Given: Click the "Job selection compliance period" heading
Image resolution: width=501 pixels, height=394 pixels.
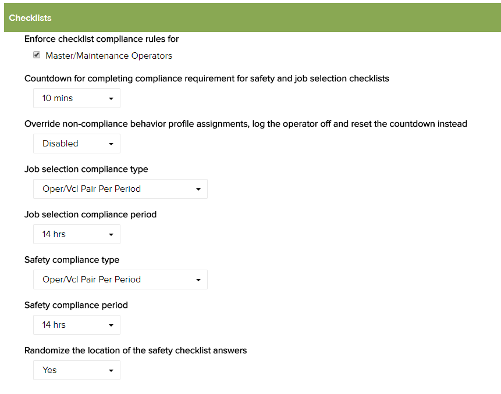Looking at the screenshot, I should click(x=90, y=214).
